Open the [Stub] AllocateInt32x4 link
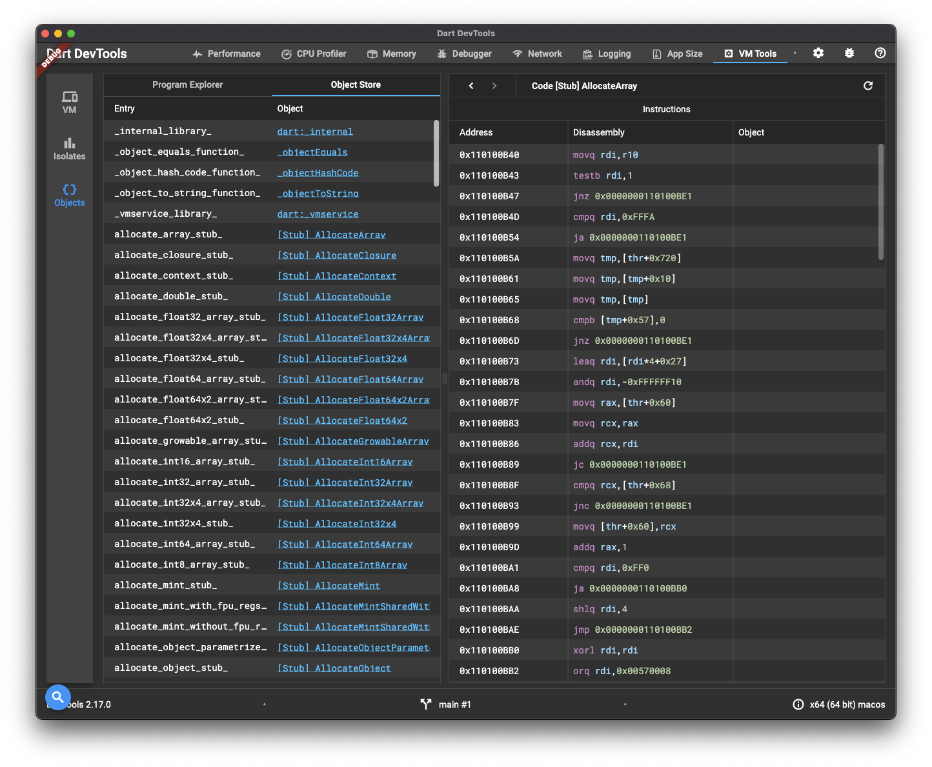The width and height of the screenshot is (932, 767). (337, 524)
